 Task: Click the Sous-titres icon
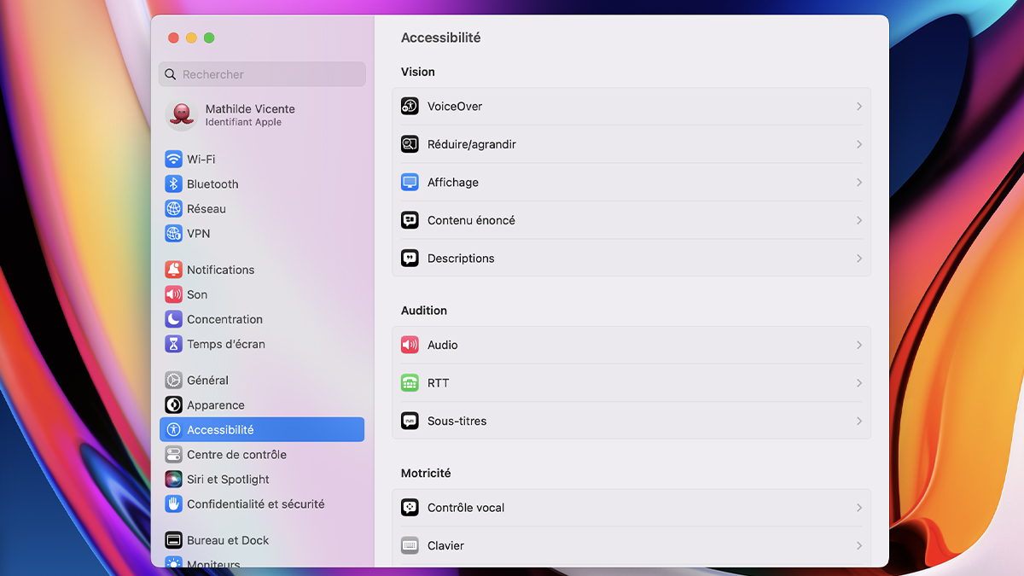tap(410, 421)
